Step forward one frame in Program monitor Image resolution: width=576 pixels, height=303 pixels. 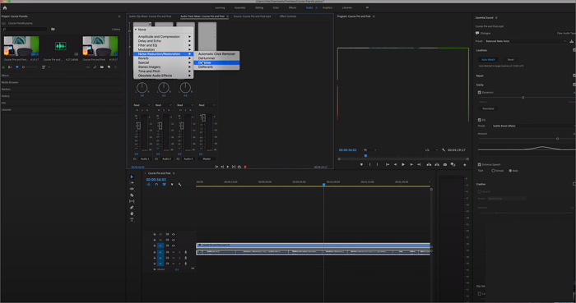point(411,165)
